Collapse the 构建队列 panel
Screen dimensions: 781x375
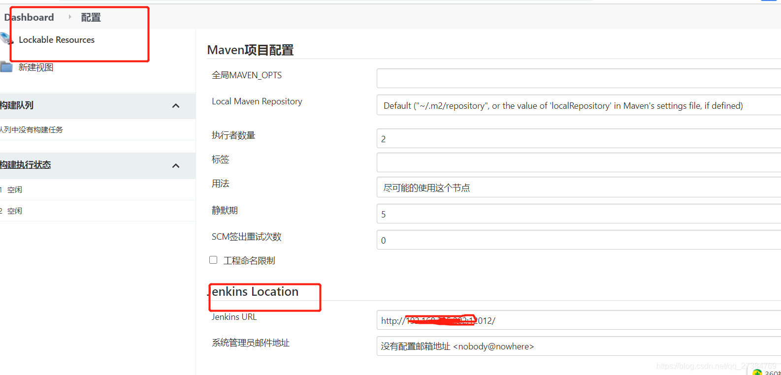tap(176, 106)
